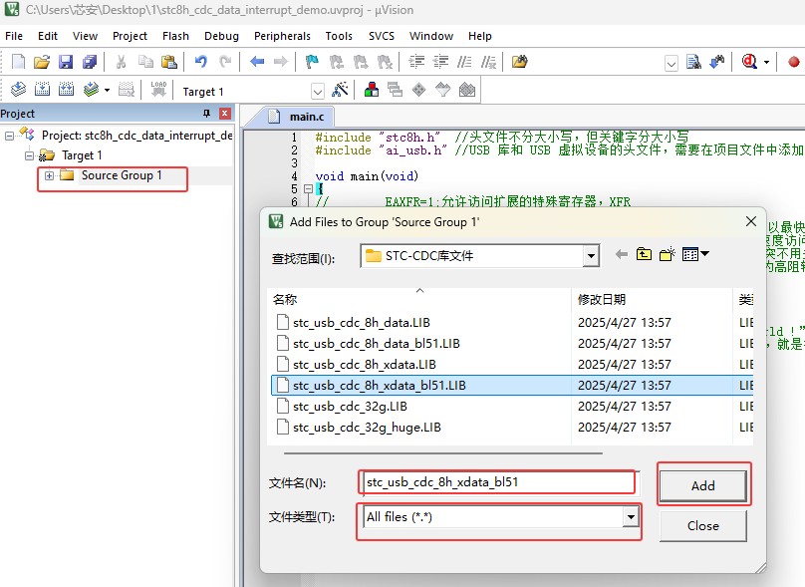The height and width of the screenshot is (587, 805).
Task: Open Manage Project Items icon
Action: point(372,90)
